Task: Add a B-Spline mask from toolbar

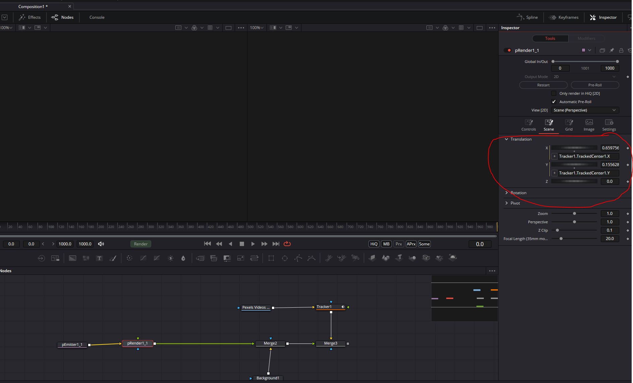Action: coord(311,258)
